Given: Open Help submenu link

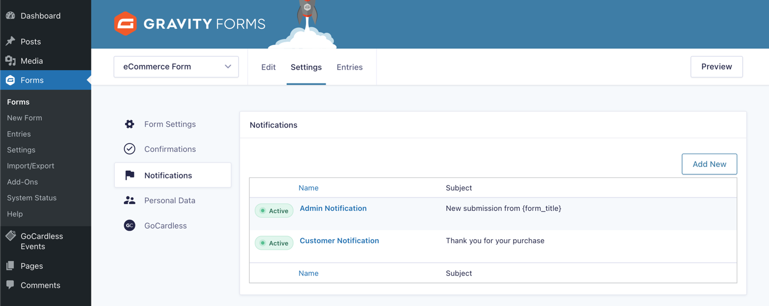Looking at the screenshot, I should point(15,214).
